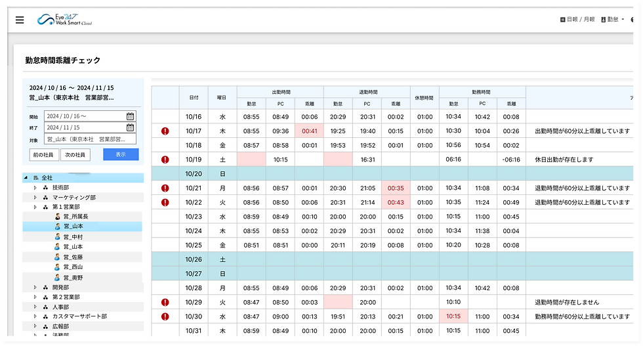Click the message 休日出勤が存在します
The width and height of the screenshot is (643, 346).
(x=564, y=160)
